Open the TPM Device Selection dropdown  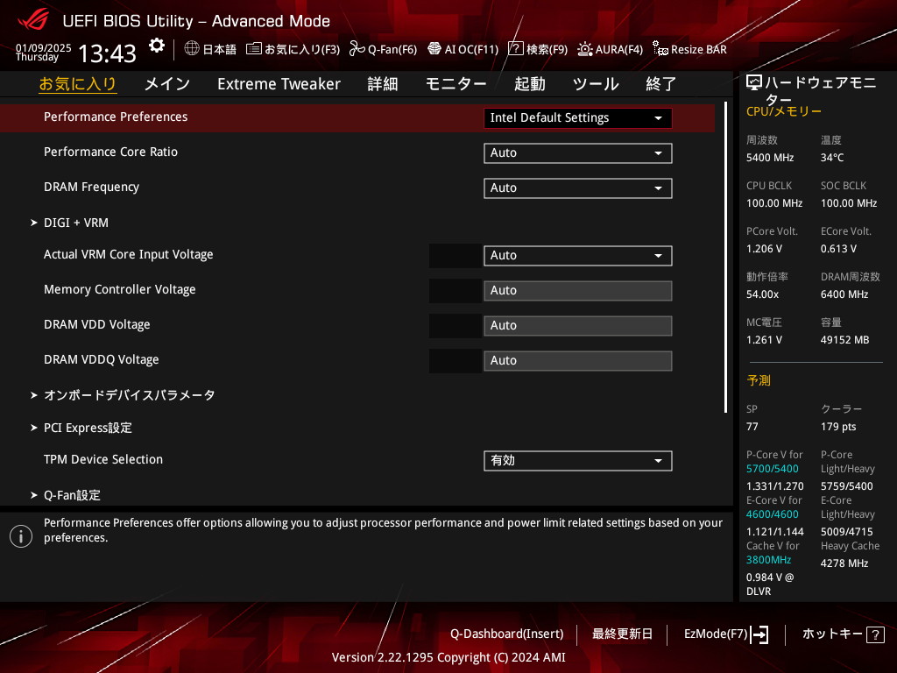click(577, 461)
